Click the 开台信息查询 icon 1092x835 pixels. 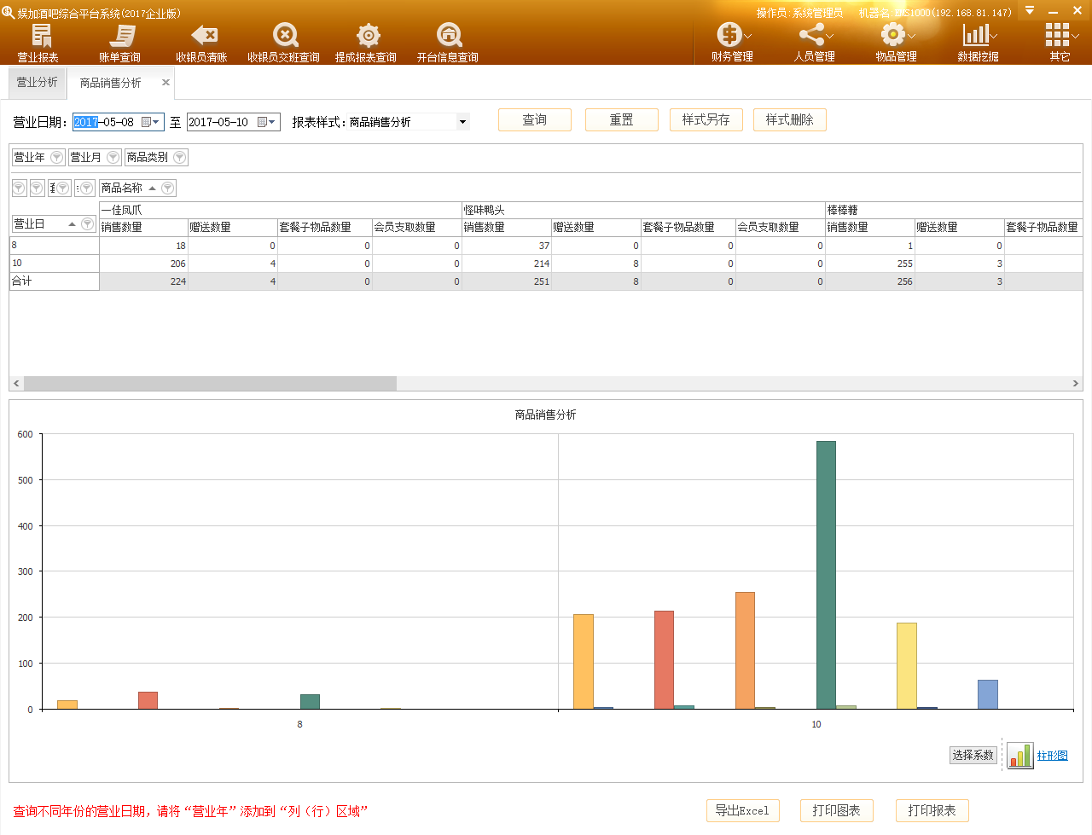coord(448,38)
